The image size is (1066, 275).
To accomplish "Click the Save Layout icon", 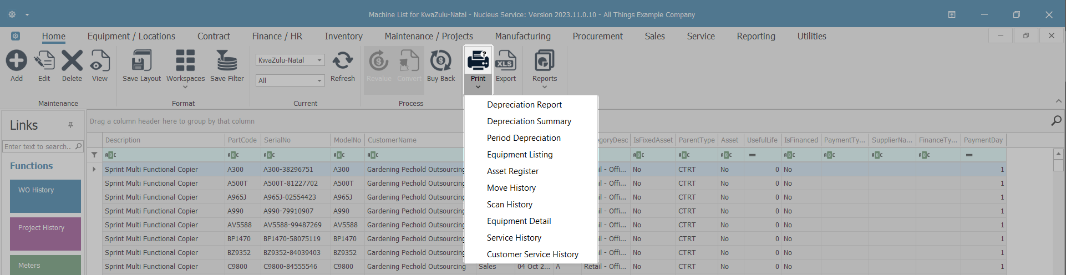I will pos(141,61).
